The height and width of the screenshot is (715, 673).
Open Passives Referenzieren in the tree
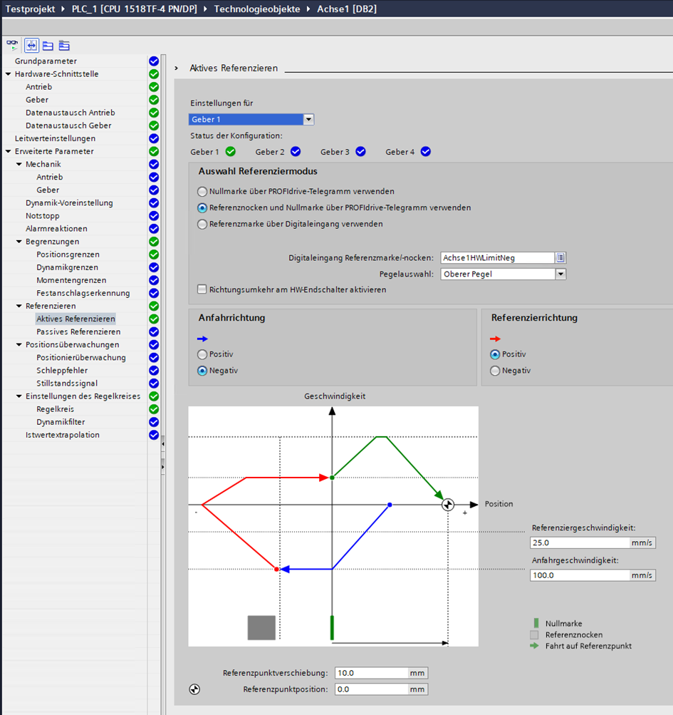(x=78, y=332)
